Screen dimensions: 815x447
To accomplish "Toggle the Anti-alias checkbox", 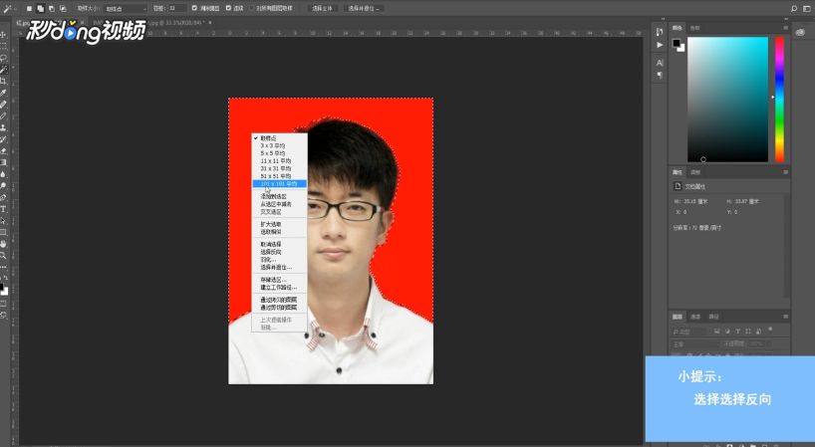I will 194,8.
